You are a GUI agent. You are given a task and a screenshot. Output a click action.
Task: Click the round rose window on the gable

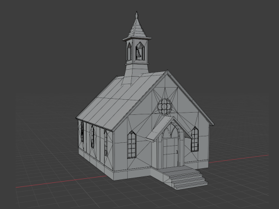click(164, 106)
